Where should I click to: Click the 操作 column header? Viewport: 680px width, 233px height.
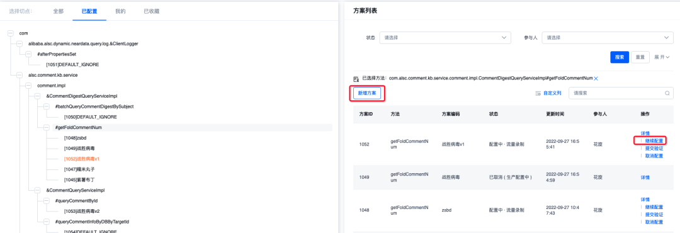click(x=645, y=114)
